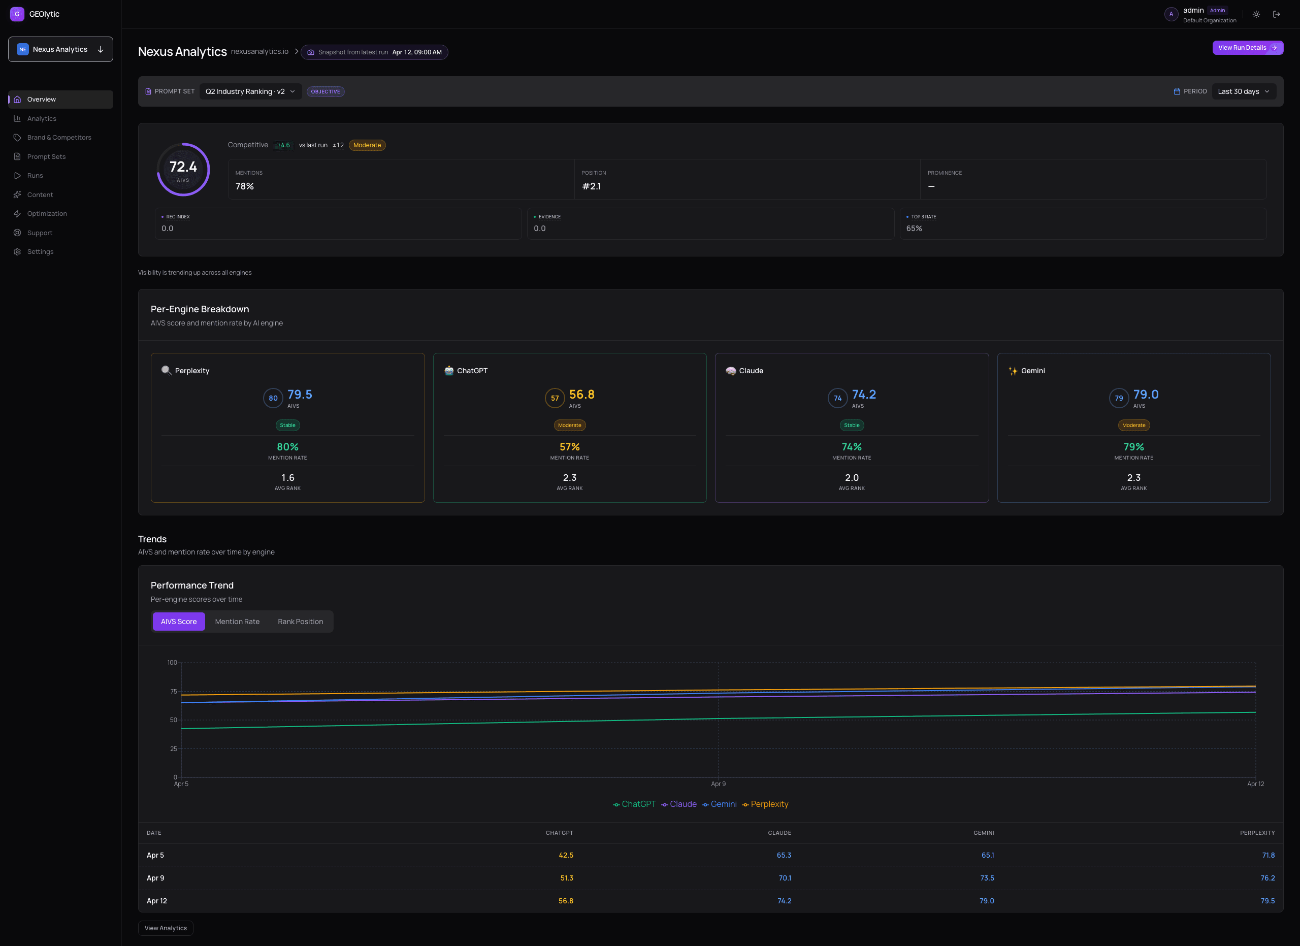This screenshot has height=946, width=1300.
Task: Click the Content sparkle icon
Action: point(17,195)
